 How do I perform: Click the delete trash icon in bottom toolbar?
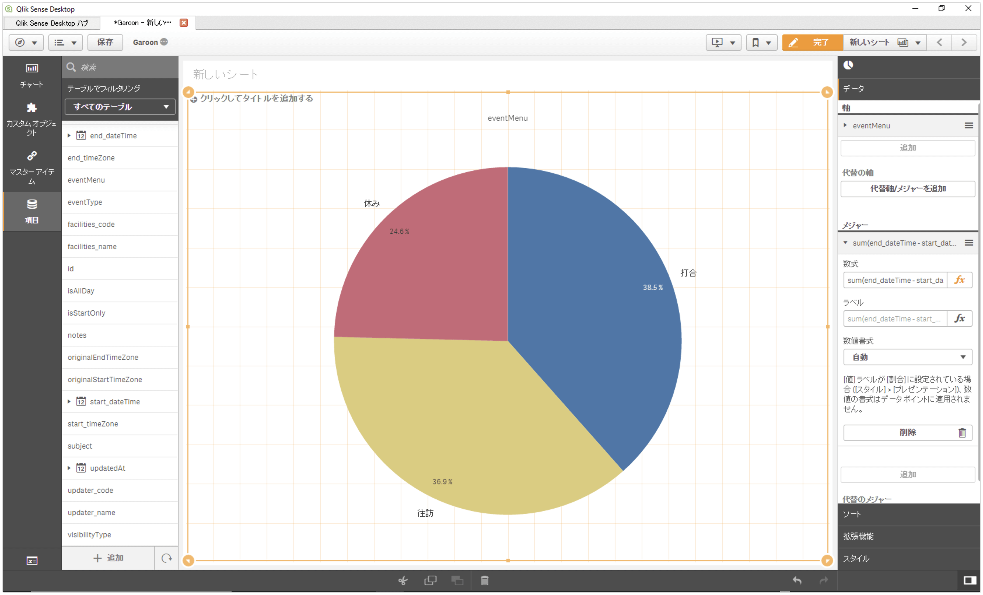point(484,581)
